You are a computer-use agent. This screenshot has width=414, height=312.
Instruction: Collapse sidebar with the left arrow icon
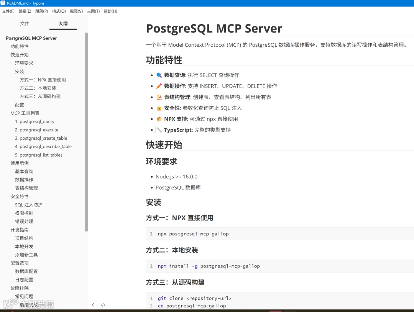(x=93, y=305)
